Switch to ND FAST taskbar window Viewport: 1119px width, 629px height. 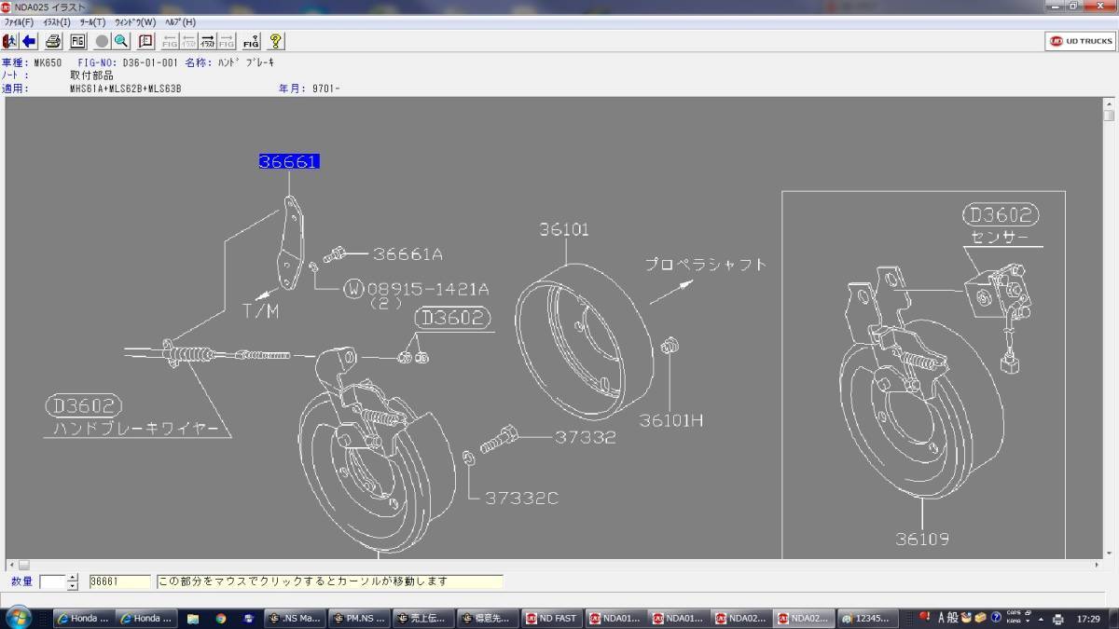pyautogui.click(x=551, y=618)
